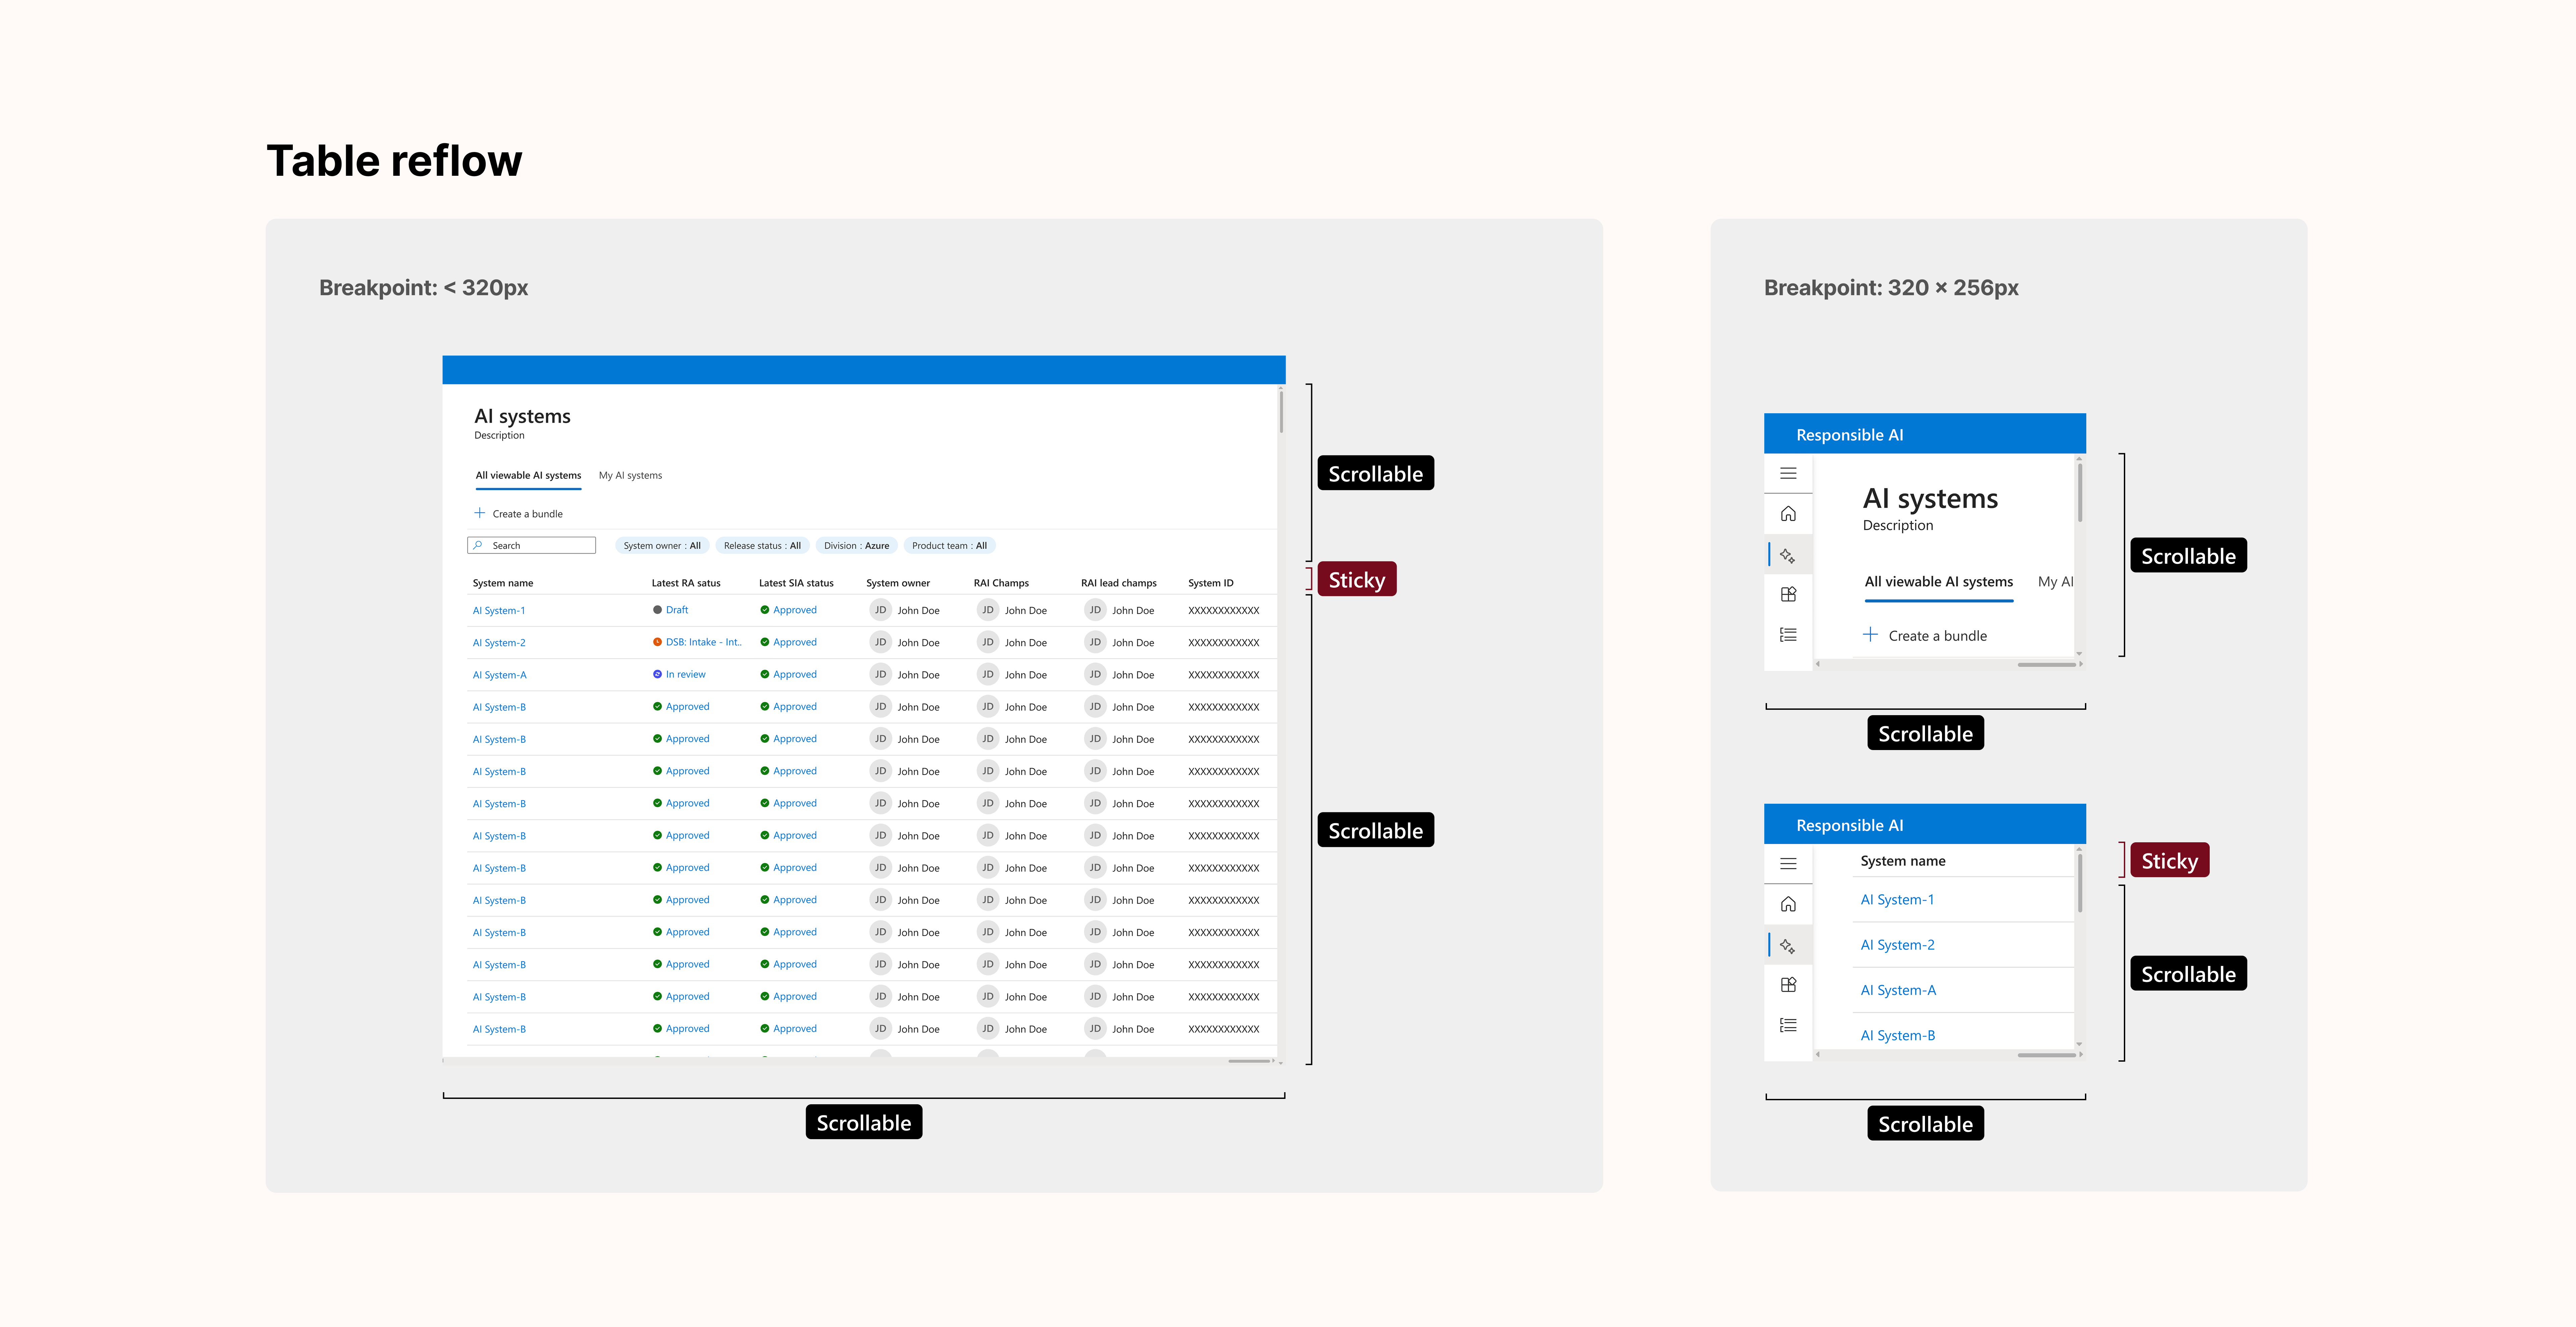Click RAI Champs column header
Image resolution: width=2576 pixels, height=1327 pixels.
(1001, 583)
